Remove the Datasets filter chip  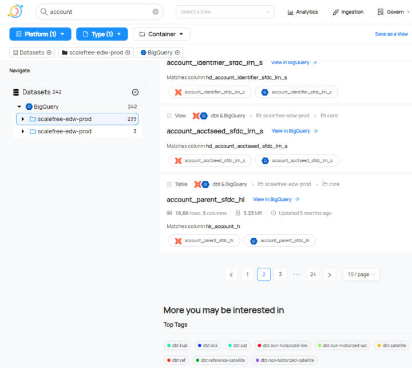[x=49, y=53]
